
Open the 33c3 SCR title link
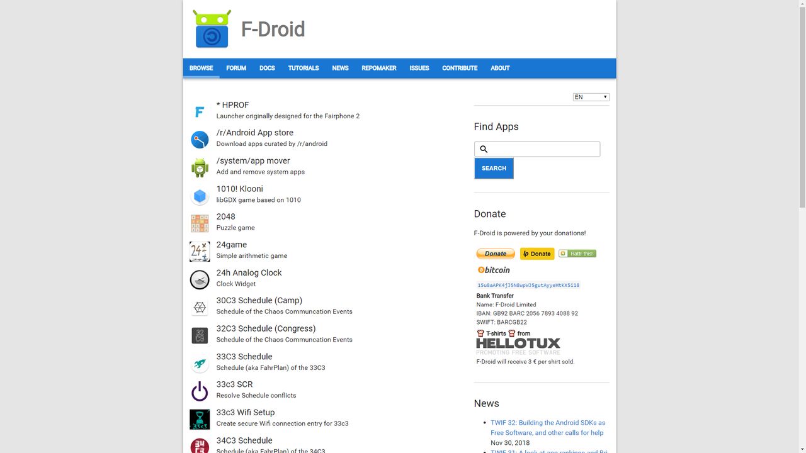pyautogui.click(x=234, y=384)
